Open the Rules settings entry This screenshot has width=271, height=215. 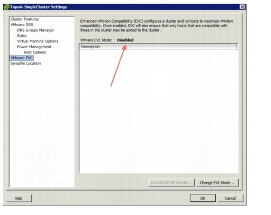[x=22, y=35]
